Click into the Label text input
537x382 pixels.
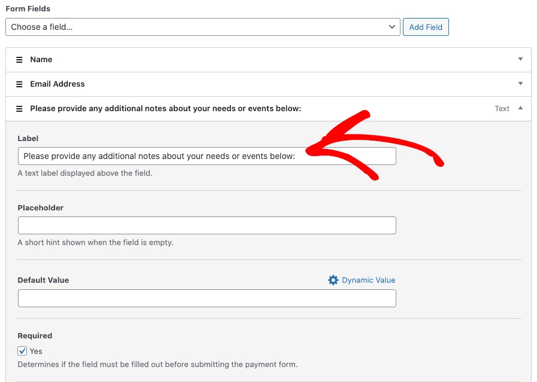coord(207,156)
